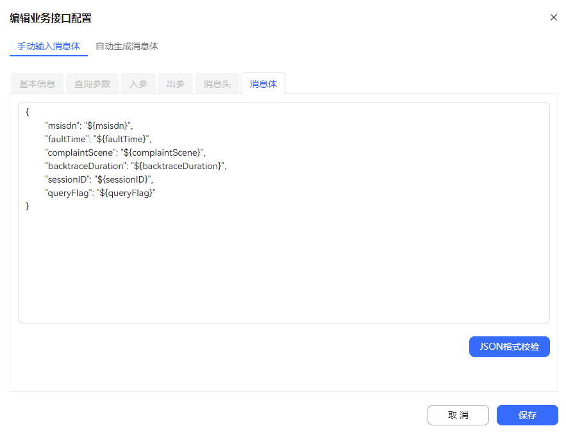
Task: Open the 入参 tab
Action: [x=138, y=84]
